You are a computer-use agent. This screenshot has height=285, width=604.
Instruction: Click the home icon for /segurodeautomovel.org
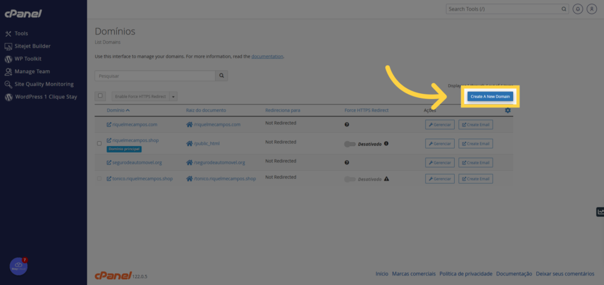point(189,163)
